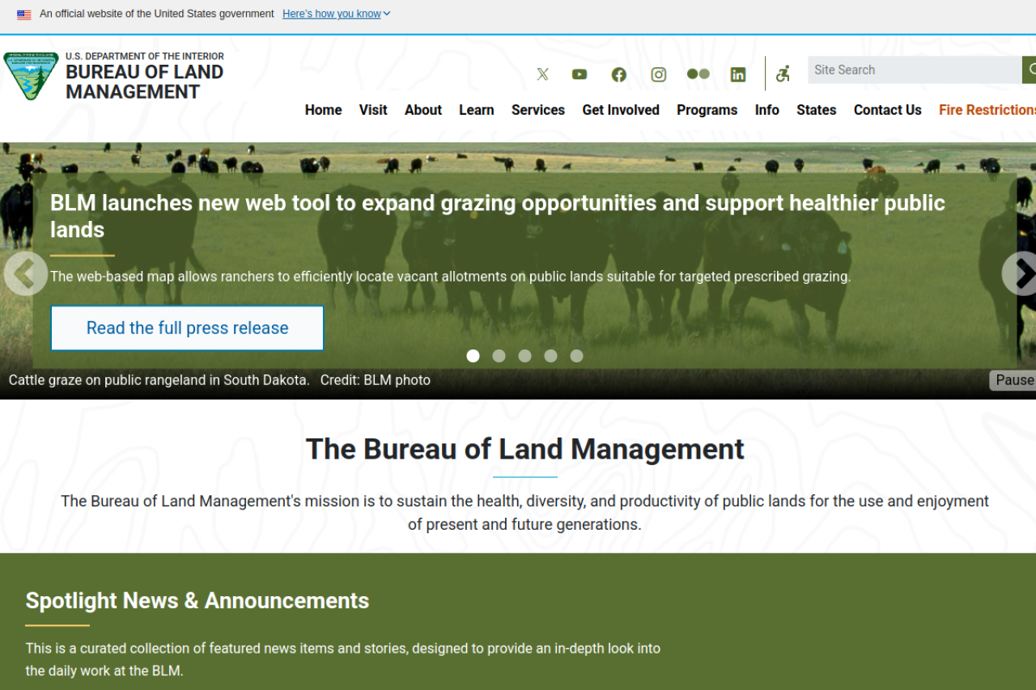
Task: Open the Fire Restrictions link
Action: [987, 110]
